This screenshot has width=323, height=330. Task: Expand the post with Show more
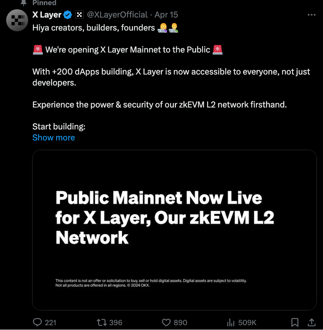[53, 138]
